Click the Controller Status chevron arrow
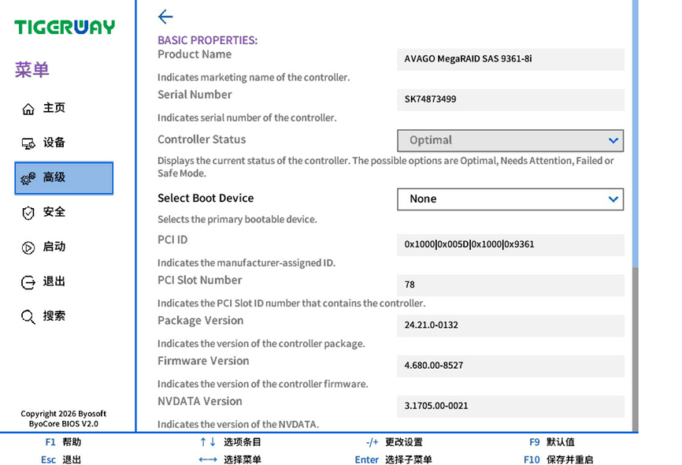The height and width of the screenshot is (465, 682). [x=613, y=140]
